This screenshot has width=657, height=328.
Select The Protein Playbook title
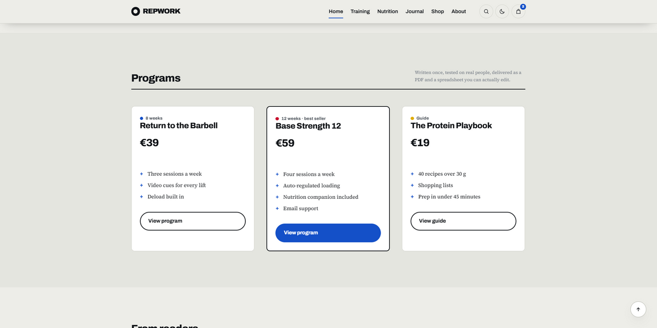(451, 125)
